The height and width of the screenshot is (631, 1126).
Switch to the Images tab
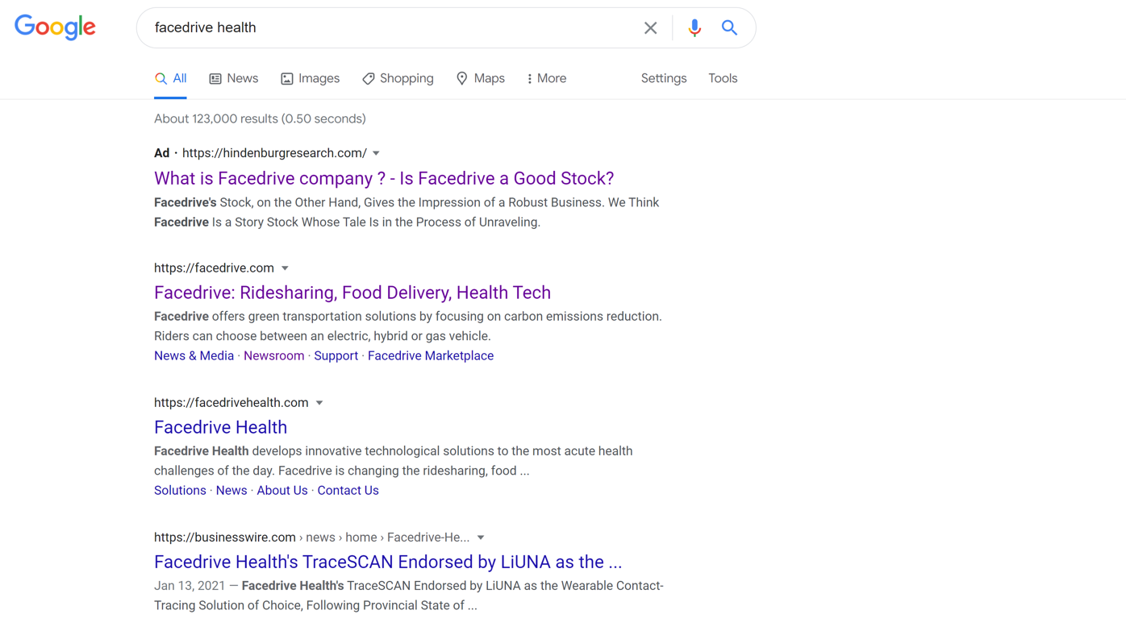click(x=310, y=78)
